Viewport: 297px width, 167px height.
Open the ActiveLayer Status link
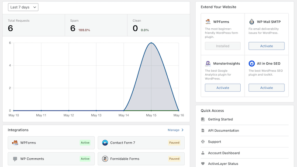(x=223, y=164)
